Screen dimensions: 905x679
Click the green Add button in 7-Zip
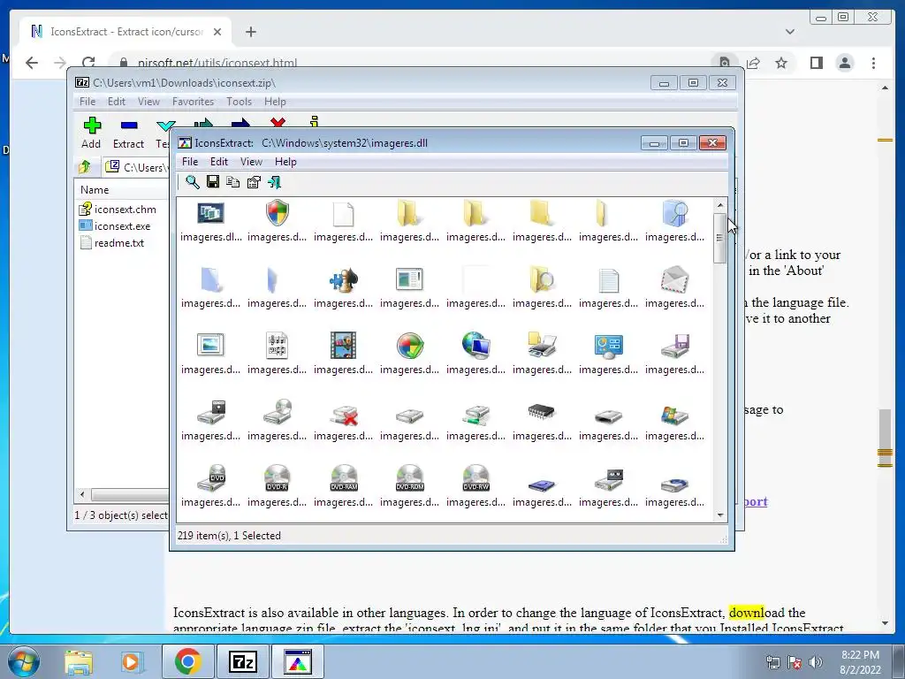91,134
